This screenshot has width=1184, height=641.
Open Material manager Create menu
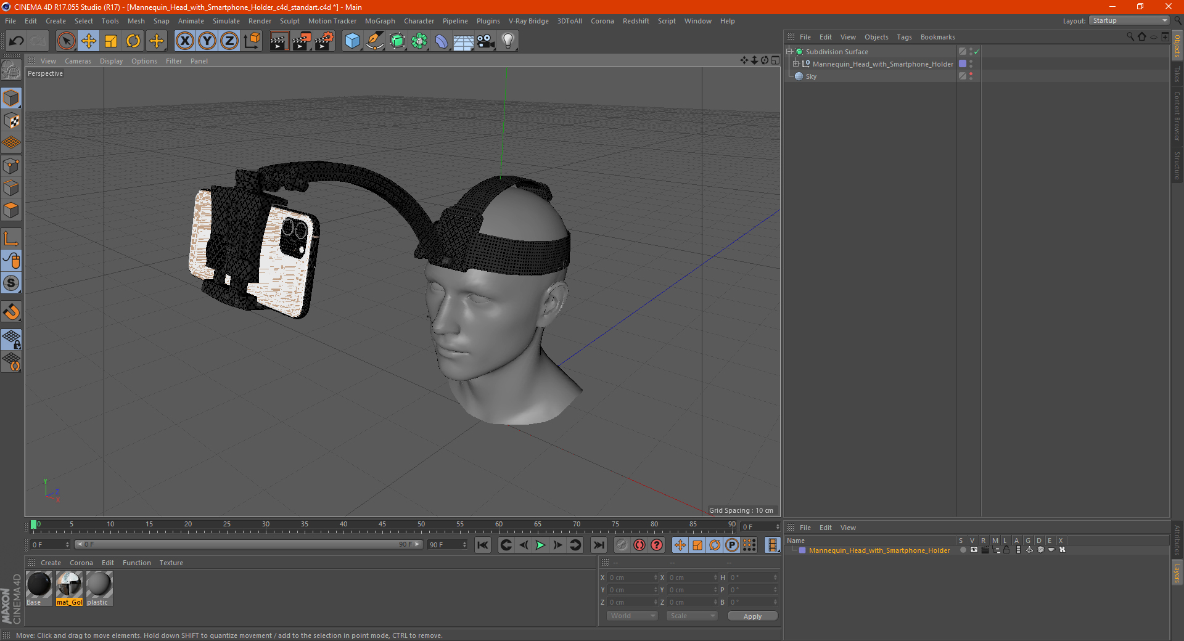(51, 563)
